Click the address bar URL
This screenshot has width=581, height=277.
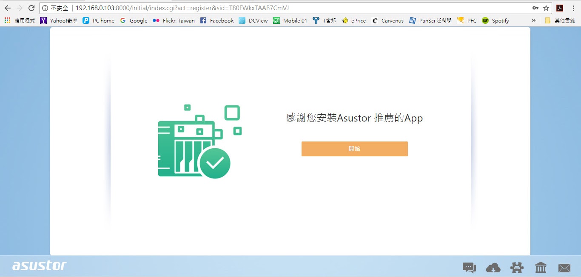pos(182,8)
